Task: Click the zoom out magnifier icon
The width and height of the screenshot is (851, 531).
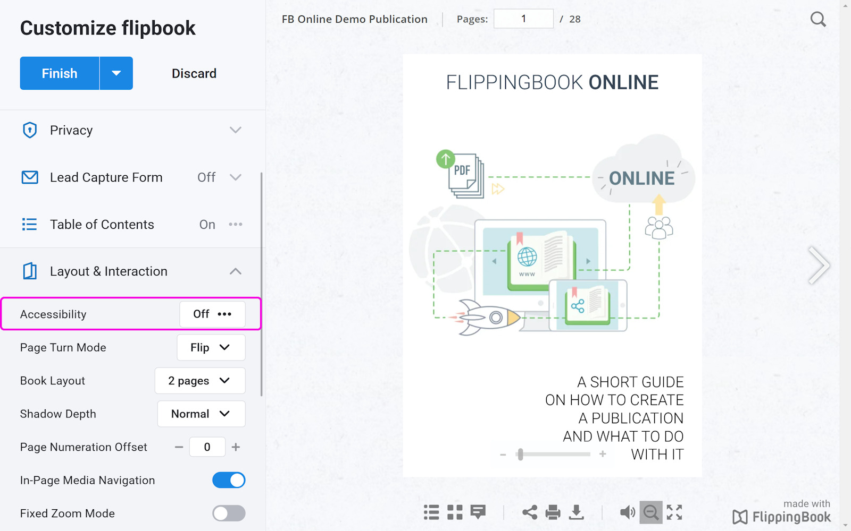Action: [651, 512]
